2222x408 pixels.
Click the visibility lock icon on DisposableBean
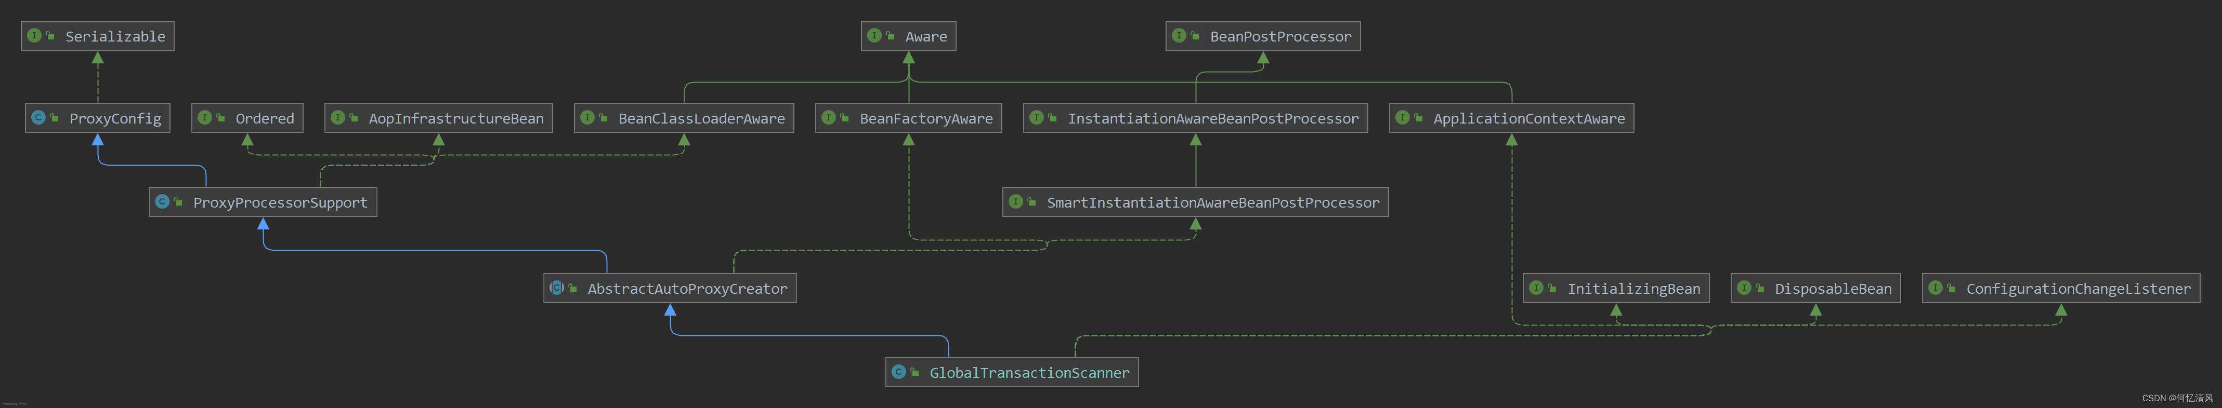point(1760,288)
